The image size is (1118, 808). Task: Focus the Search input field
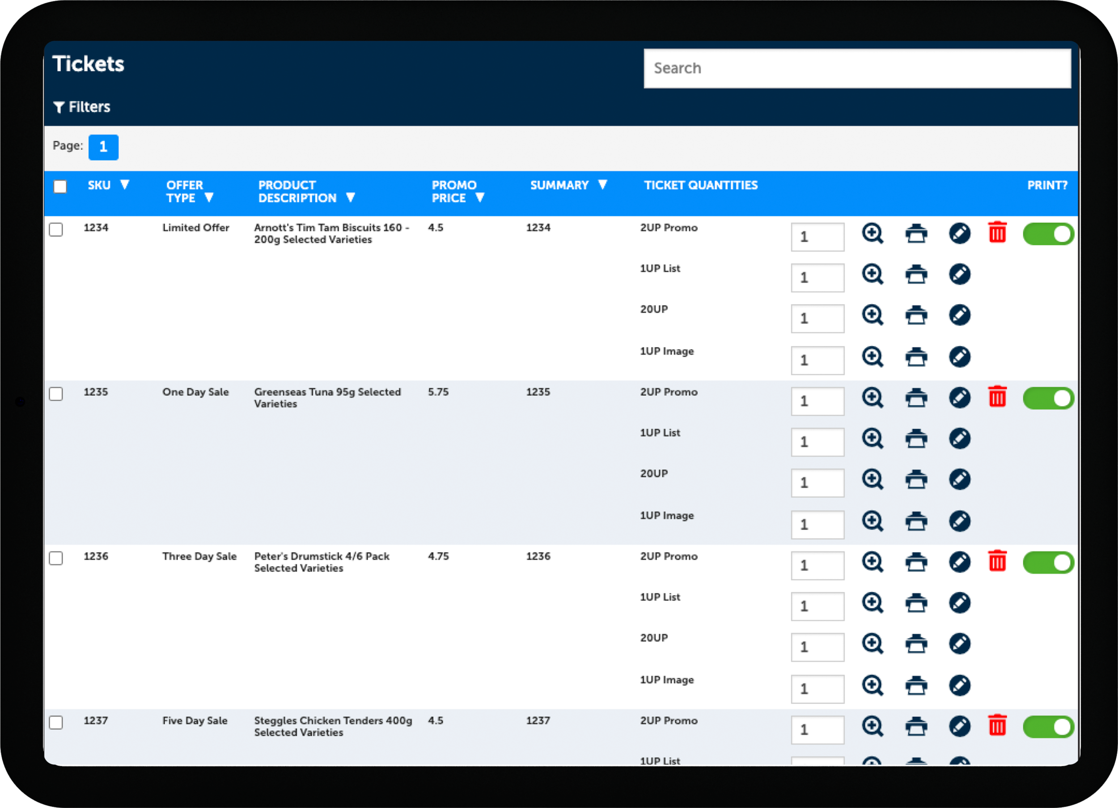[x=857, y=68]
